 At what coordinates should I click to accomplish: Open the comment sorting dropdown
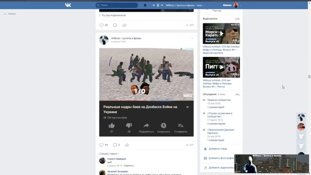click(109, 154)
